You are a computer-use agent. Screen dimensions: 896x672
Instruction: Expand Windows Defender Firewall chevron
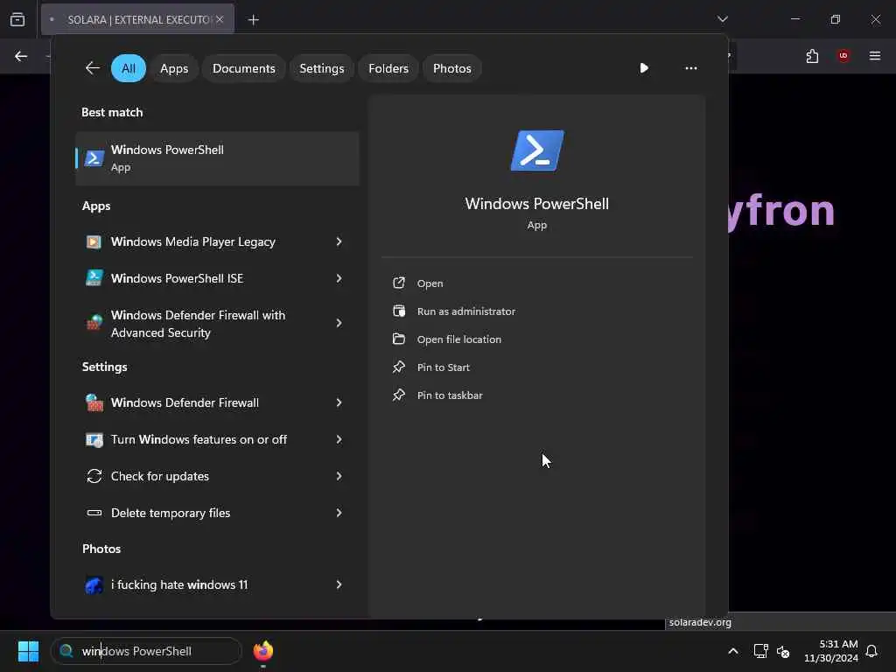click(339, 402)
